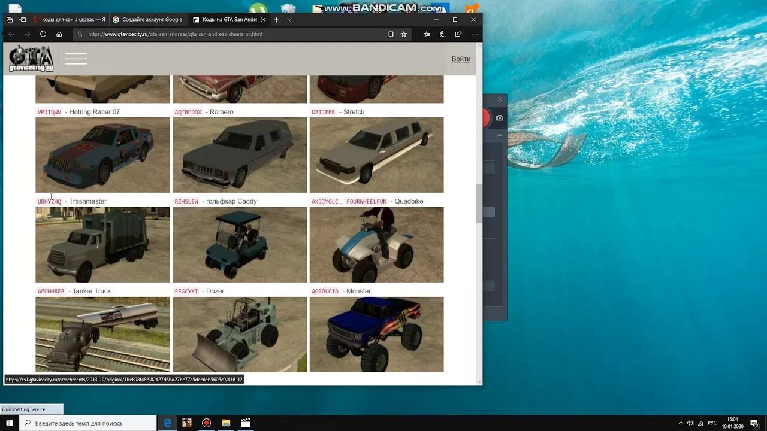Share this page via share icon
767x431 pixels.
pyautogui.click(x=458, y=34)
